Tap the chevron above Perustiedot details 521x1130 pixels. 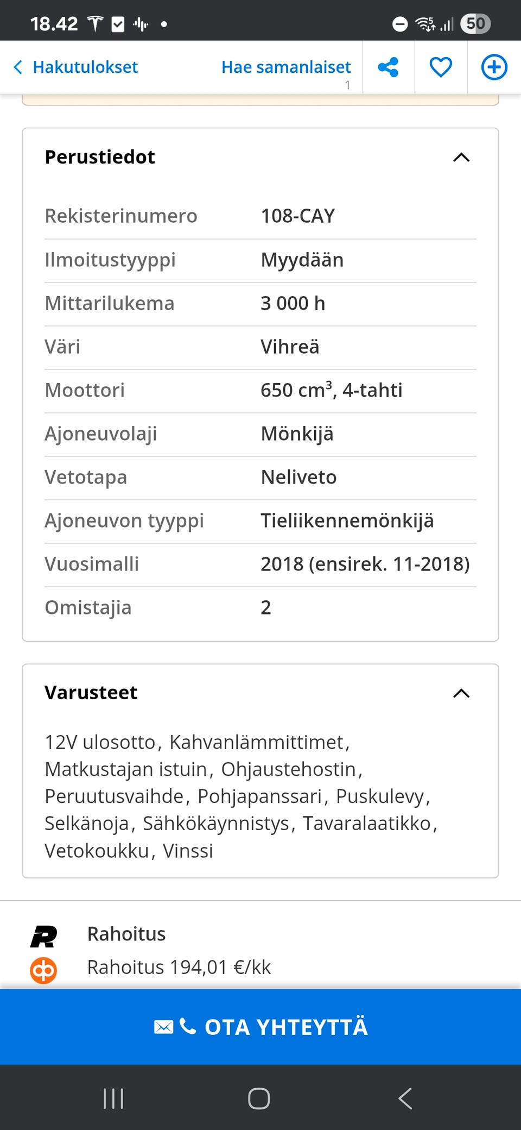pyautogui.click(x=461, y=157)
